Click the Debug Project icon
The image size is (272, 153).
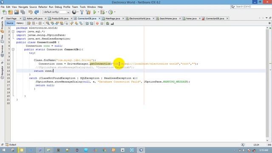click(102, 12)
